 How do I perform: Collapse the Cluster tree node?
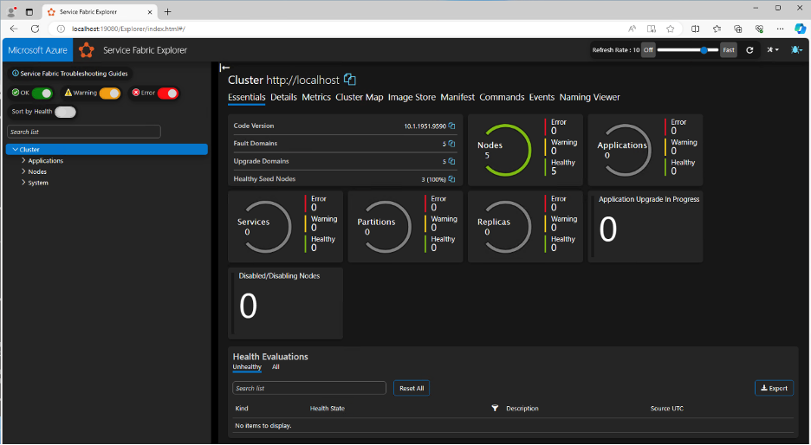coord(15,150)
